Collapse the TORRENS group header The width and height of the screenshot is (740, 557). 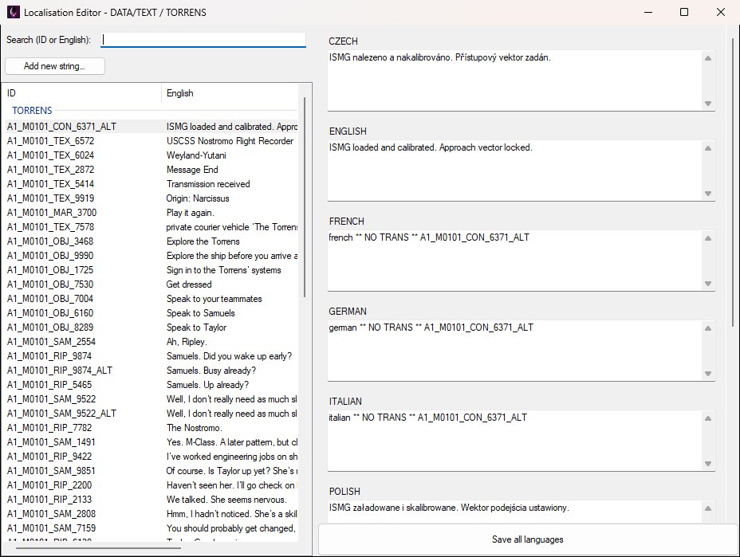click(32, 110)
